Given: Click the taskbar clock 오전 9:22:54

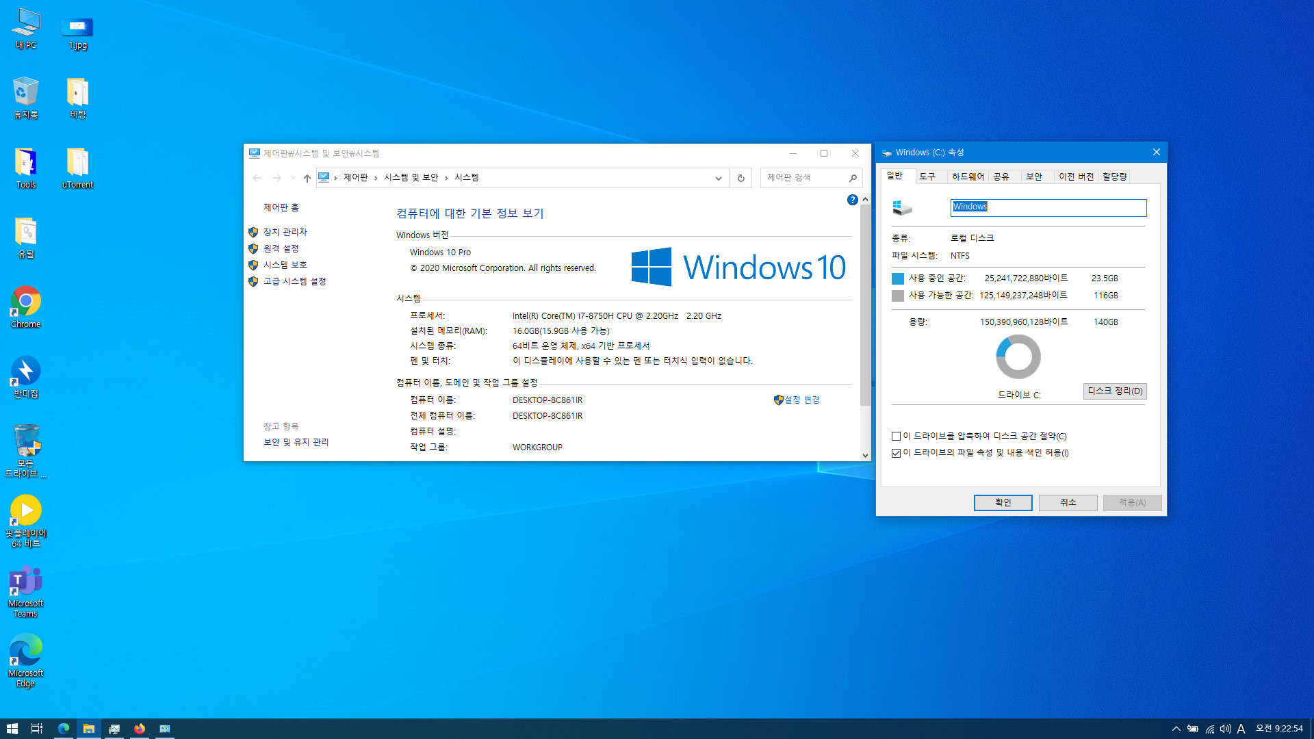Looking at the screenshot, I should pos(1279,729).
